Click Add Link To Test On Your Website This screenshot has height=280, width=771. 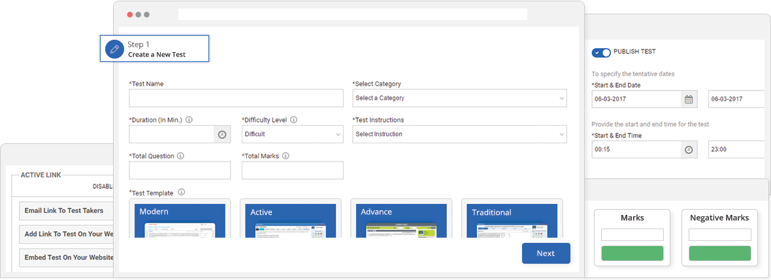(x=67, y=234)
